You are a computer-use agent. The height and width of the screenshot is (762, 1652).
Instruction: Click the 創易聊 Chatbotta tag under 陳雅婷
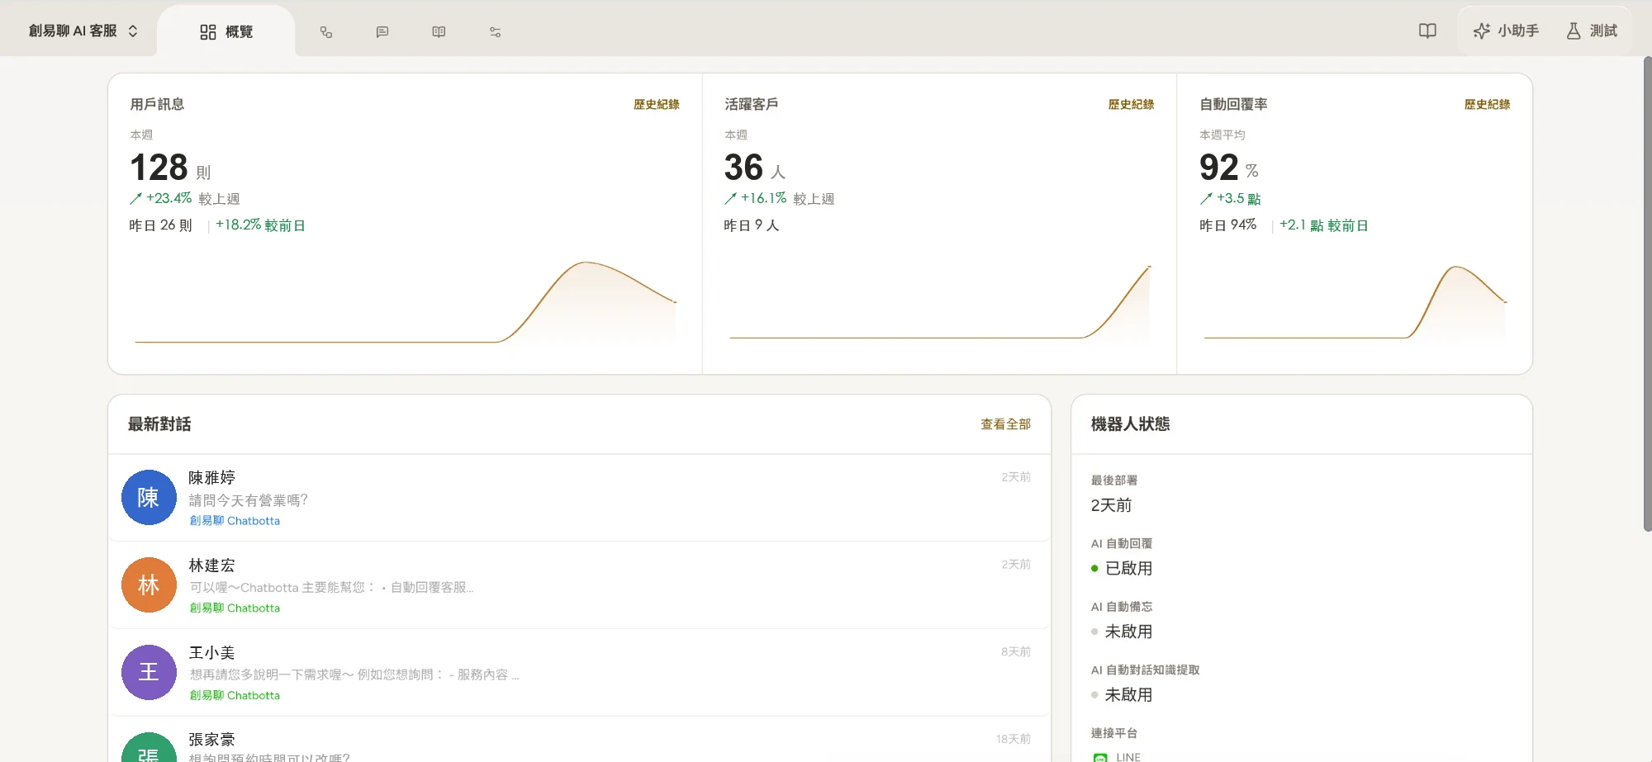click(235, 521)
